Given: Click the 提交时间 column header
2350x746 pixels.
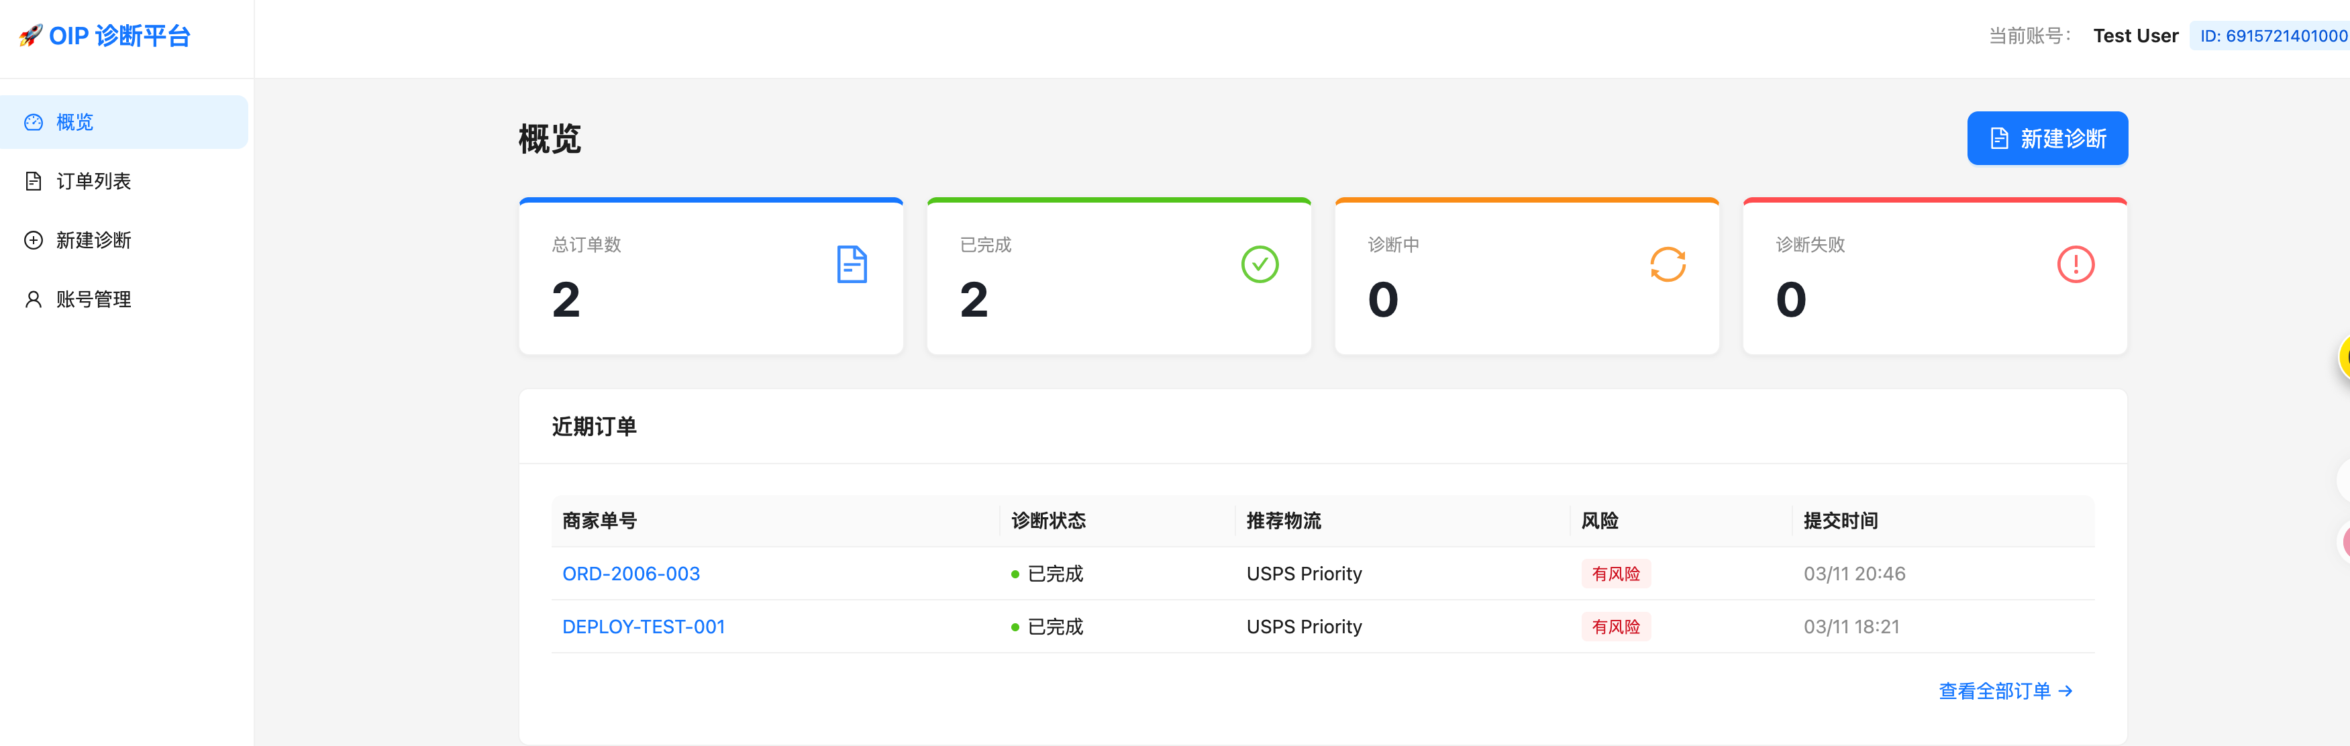Looking at the screenshot, I should tap(1840, 521).
